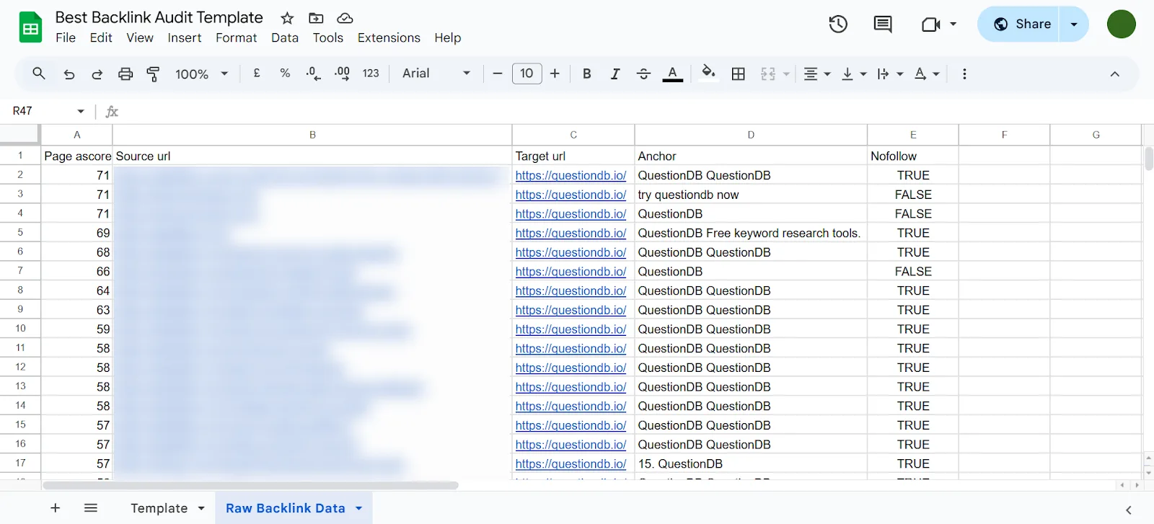Image resolution: width=1154 pixels, height=524 pixels.
Task: Select cell 'try questiondb now'
Action: click(x=751, y=195)
